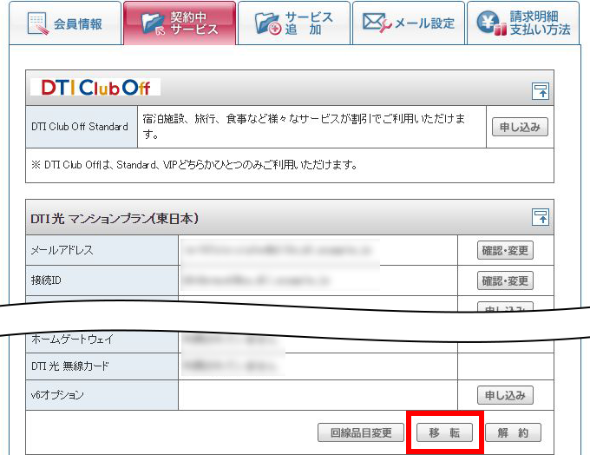Select the v6オプション row label
The height and width of the screenshot is (455, 590).
(102, 395)
